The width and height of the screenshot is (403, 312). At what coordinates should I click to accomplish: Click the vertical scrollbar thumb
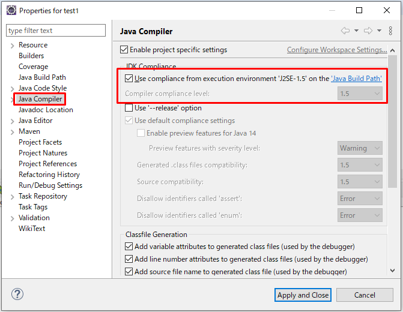tap(392, 121)
